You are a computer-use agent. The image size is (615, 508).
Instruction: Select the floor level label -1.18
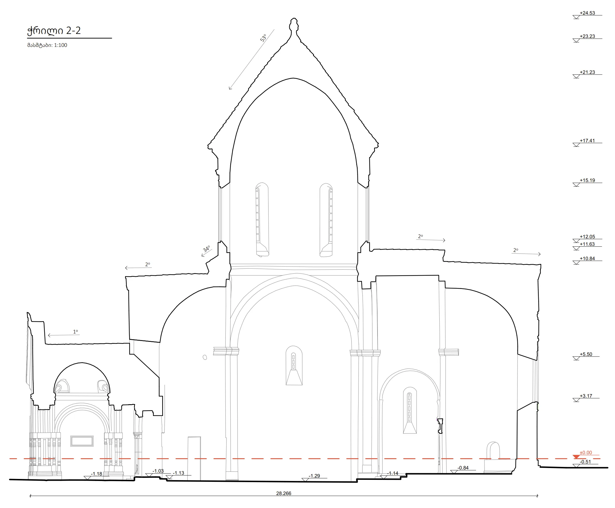click(x=97, y=474)
